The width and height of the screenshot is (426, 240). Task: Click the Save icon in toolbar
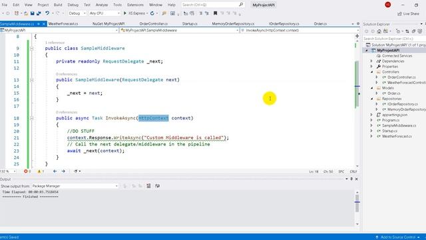pyautogui.click(x=33, y=13)
